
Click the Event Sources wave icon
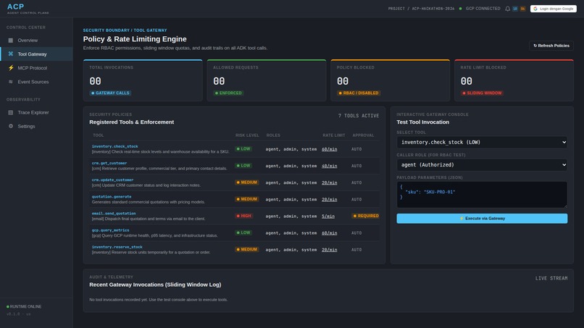click(x=11, y=82)
